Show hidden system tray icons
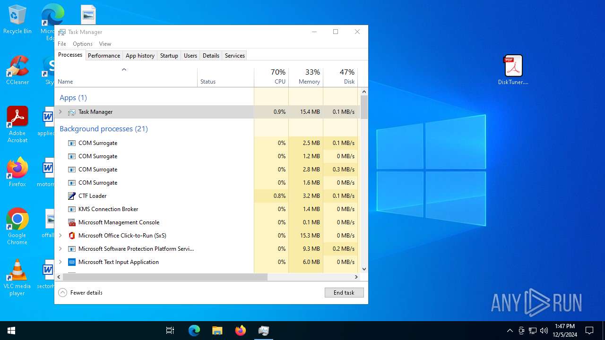Screen dimensions: 605x340 point(510,331)
